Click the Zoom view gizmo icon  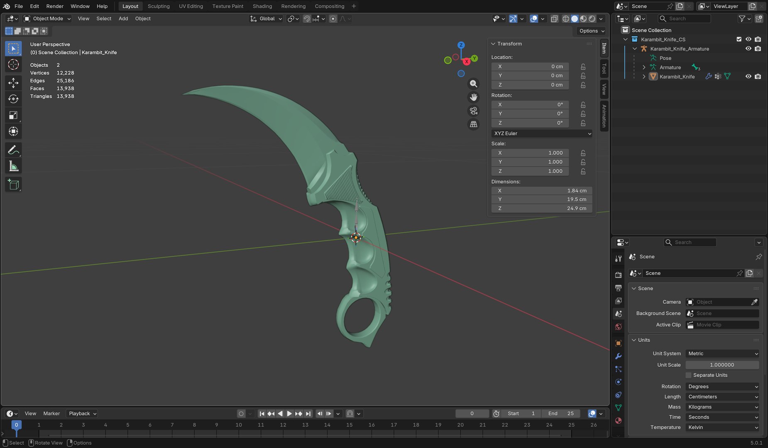tap(473, 84)
